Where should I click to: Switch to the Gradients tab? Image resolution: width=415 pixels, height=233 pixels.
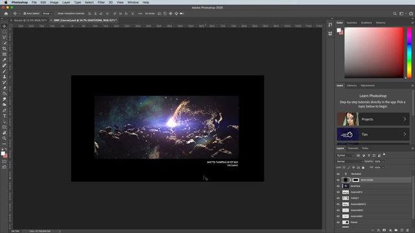[366, 23]
